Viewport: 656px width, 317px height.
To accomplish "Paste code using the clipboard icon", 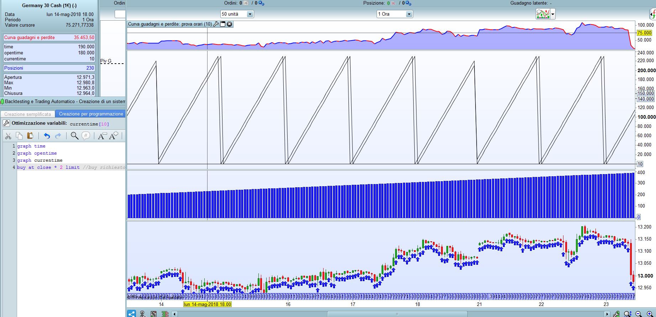I will point(30,136).
